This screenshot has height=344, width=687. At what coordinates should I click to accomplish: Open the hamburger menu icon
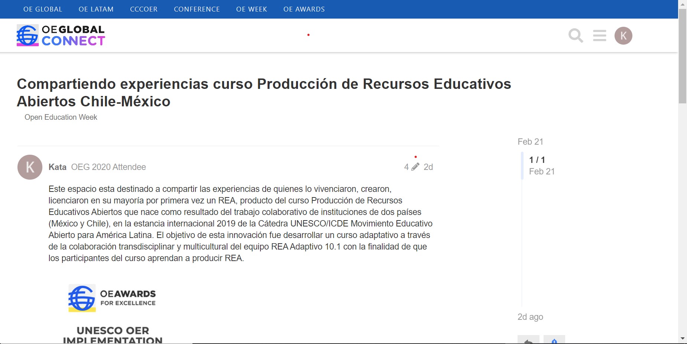(599, 36)
